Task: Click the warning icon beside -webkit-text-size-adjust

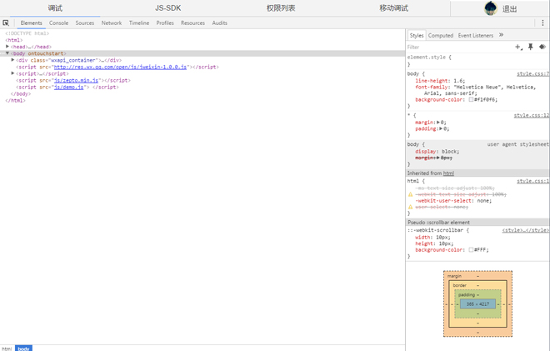Action: click(x=411, y=194)
